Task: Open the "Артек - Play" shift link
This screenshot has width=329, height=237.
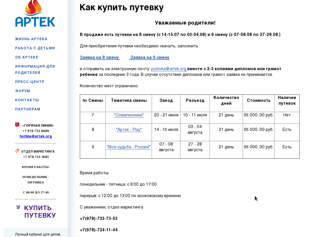Action: pos(129,129)
